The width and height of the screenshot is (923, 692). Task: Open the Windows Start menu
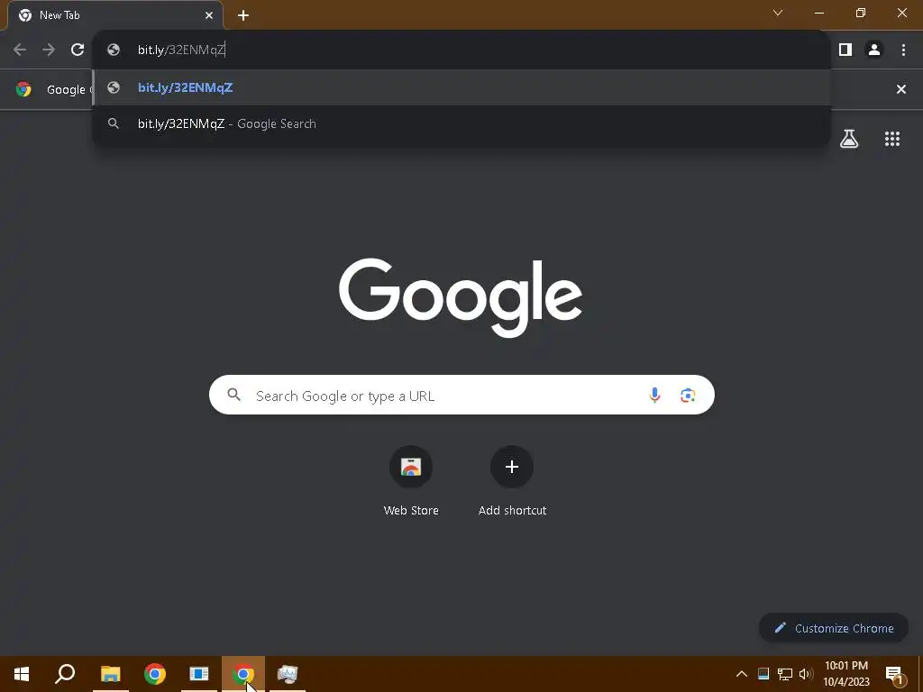(x=22, y=674)
